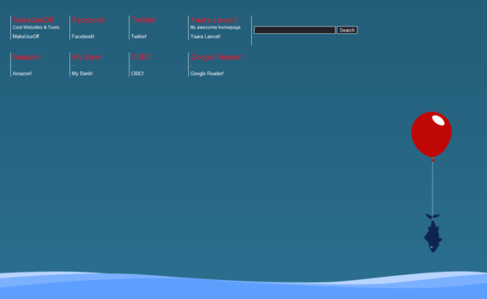Focus the dark search text field

(295, 31)
